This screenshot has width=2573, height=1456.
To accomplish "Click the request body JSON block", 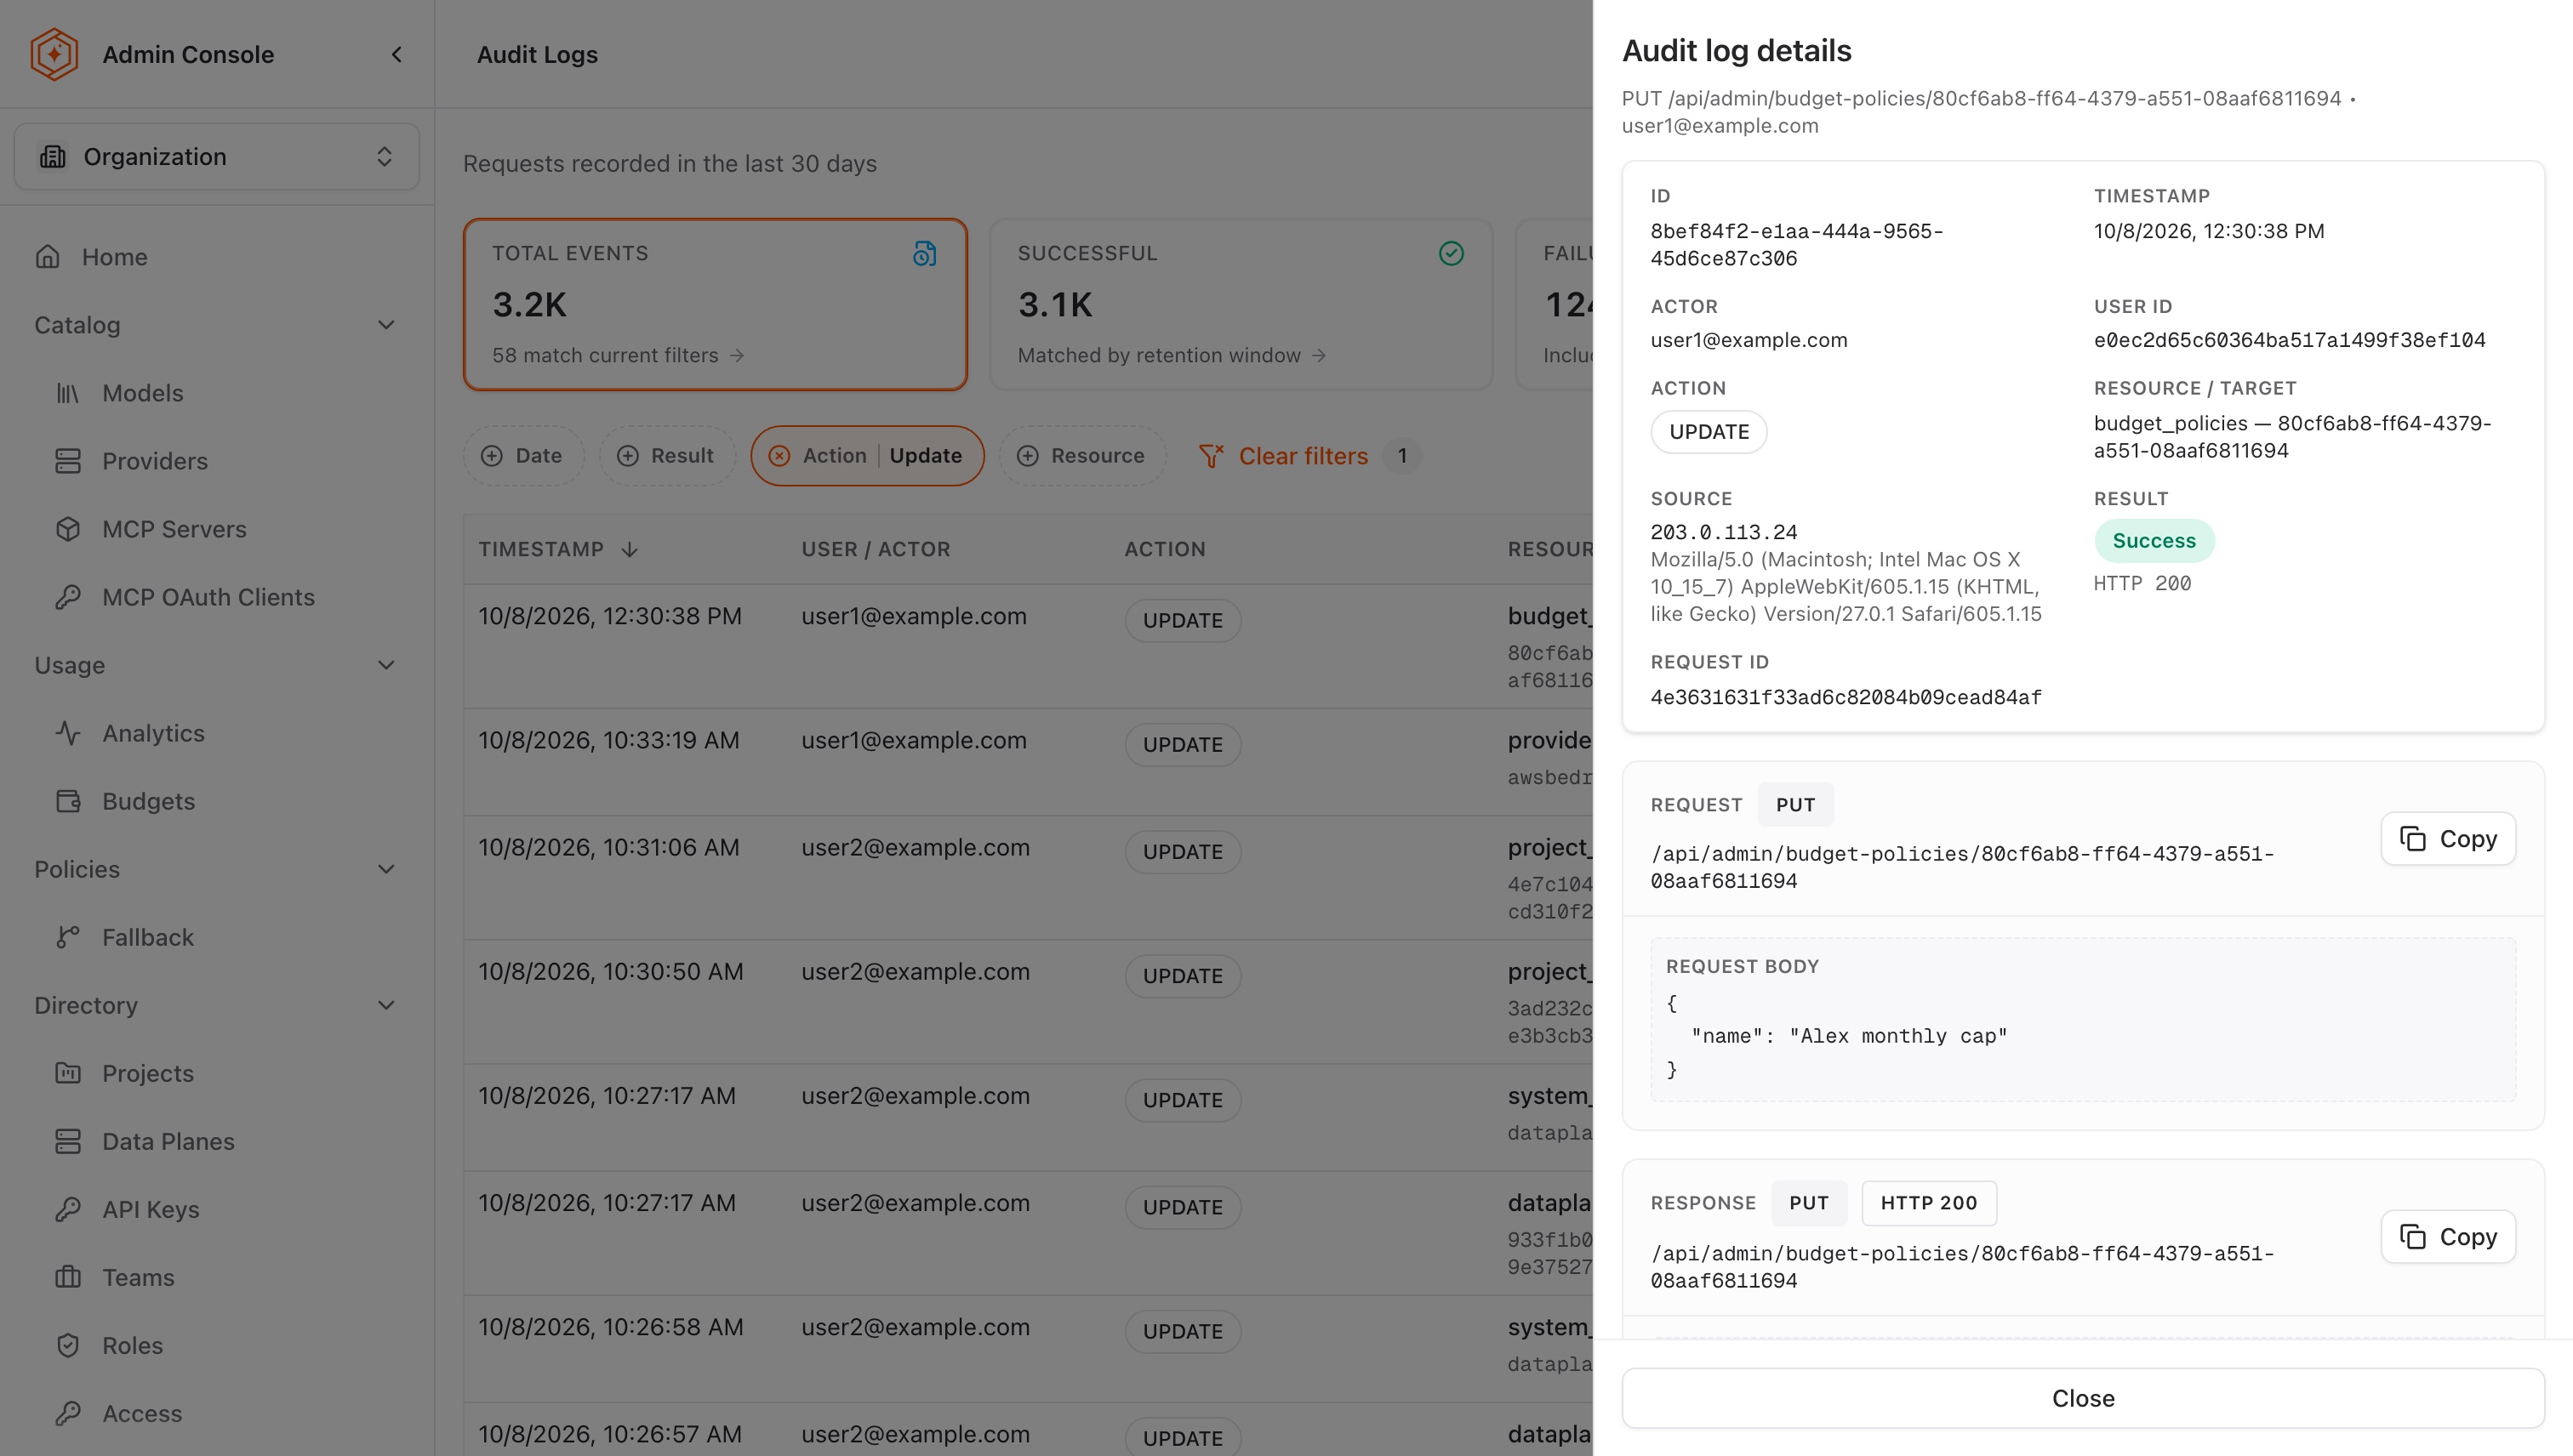I will pyautogui.click(x=2083, y=1020).
